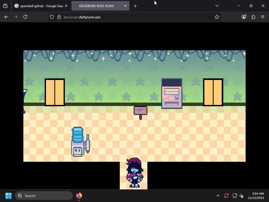The height and width of the screenshot is (202, 269).
Task: Select the DELTARUNE BOSS RUSH! tab
Action: click(x=100, y=6)
